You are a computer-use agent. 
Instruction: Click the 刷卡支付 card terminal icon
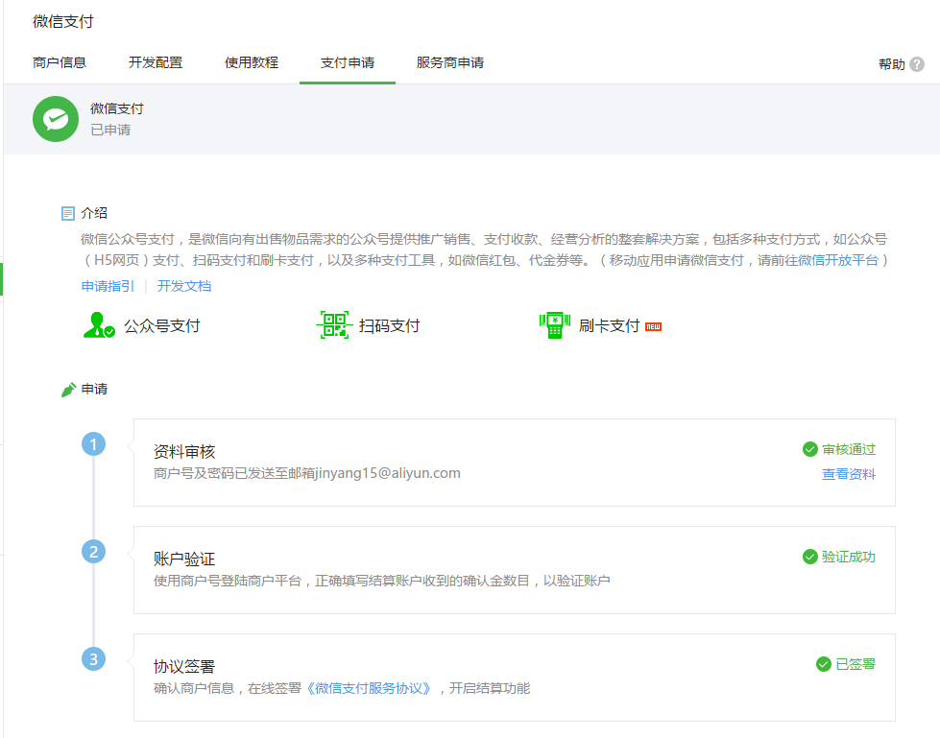tap(554, 325)
